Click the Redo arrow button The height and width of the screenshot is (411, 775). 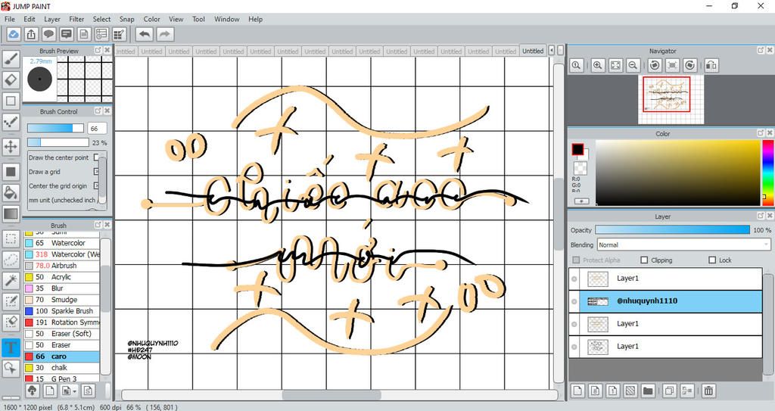pyautogui.click(x=166, y=34)
